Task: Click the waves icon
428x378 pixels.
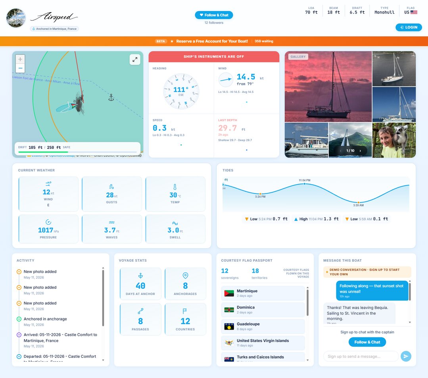Action: [111, 222]
